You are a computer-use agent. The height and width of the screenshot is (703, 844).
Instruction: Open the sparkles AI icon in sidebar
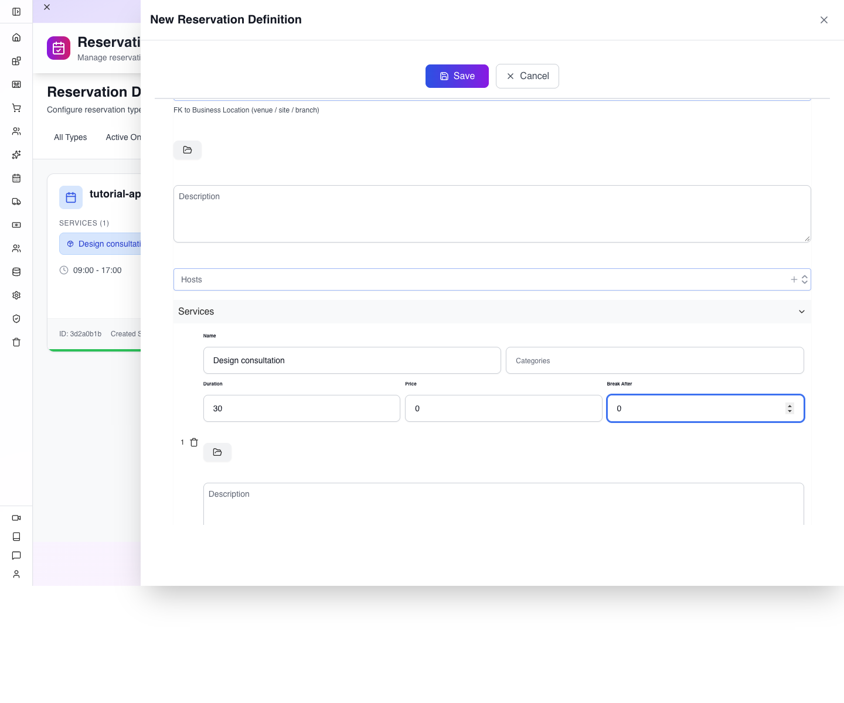(x=16, y=155)
